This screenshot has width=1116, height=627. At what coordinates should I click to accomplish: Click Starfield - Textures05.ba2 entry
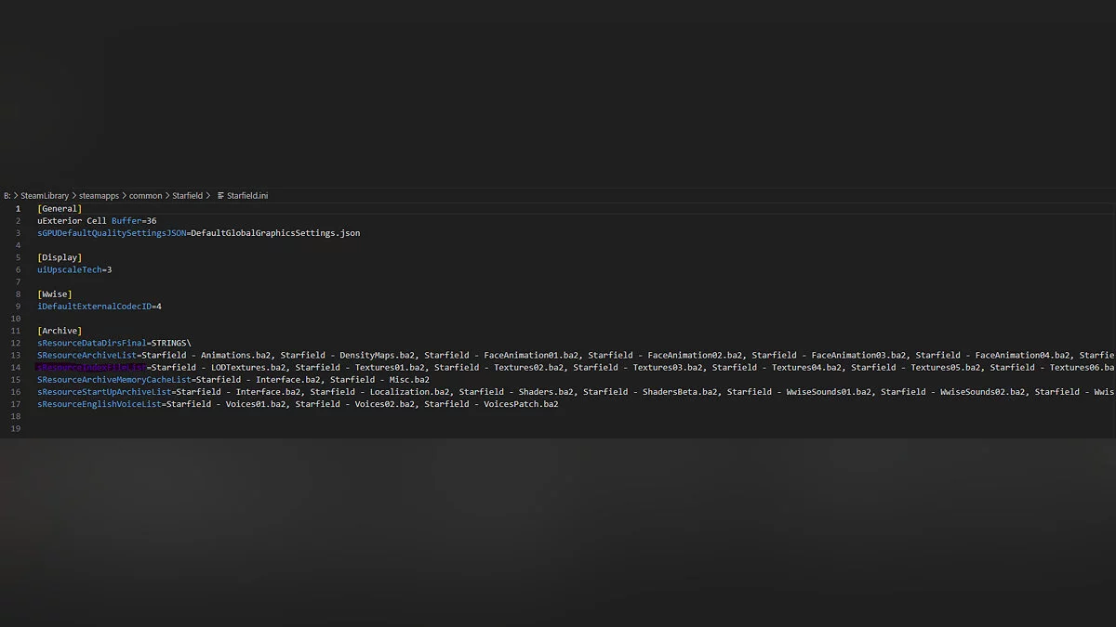(x=916, y=368)
